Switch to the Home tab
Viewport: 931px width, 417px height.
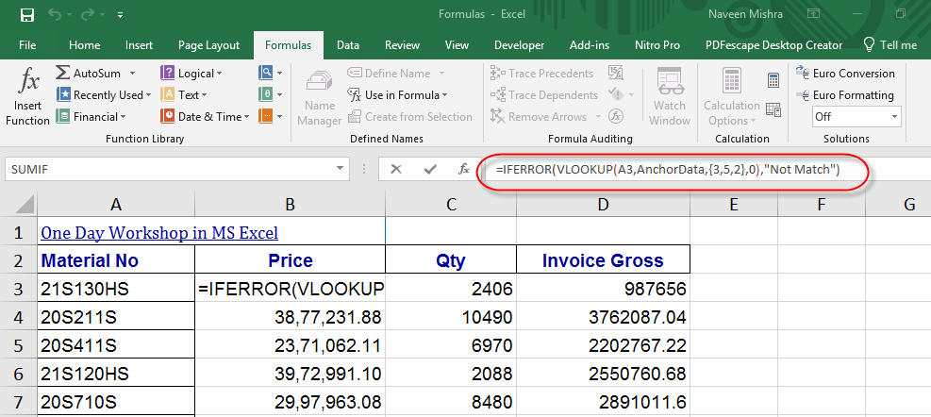[x=84, y=45]
